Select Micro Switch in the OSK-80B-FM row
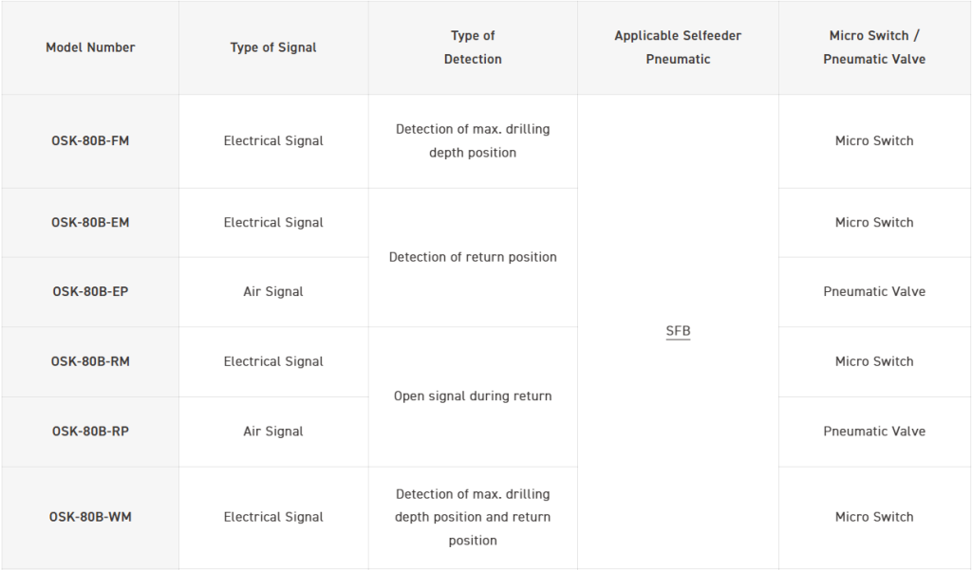972x570 pixels. point(874,140)
